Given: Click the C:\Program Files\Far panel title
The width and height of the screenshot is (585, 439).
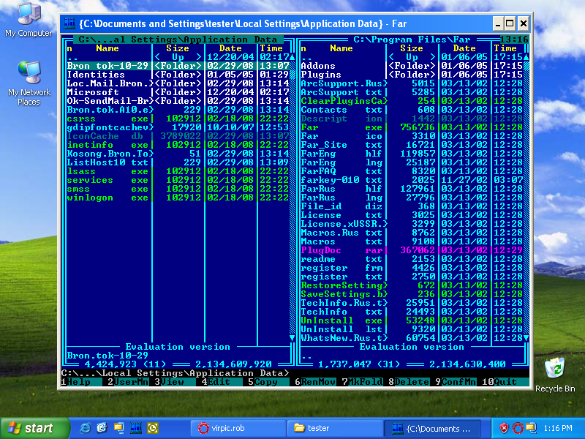Looking at the screenshot, I should (412, 40).
